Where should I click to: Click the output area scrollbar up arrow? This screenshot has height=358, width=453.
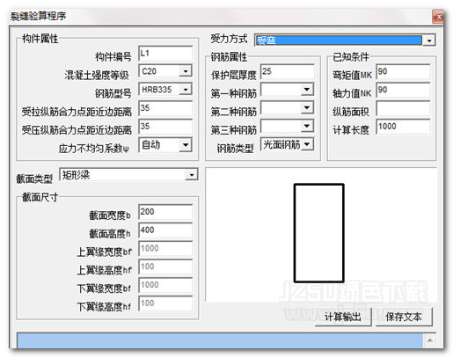[429, 340]
